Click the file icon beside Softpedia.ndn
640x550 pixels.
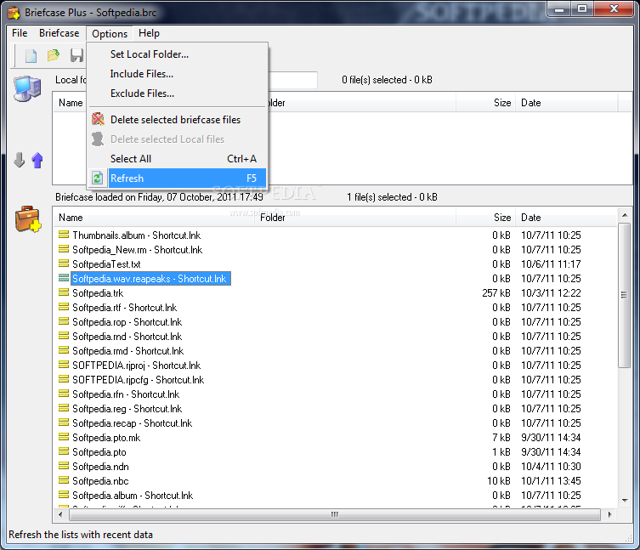[x=63, y=466]
